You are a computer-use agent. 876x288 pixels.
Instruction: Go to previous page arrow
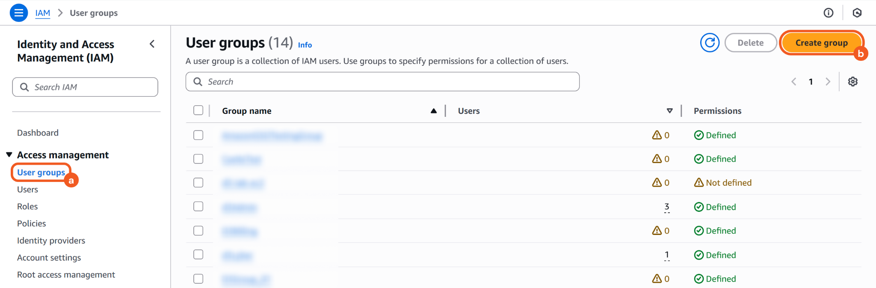[794, 82]
